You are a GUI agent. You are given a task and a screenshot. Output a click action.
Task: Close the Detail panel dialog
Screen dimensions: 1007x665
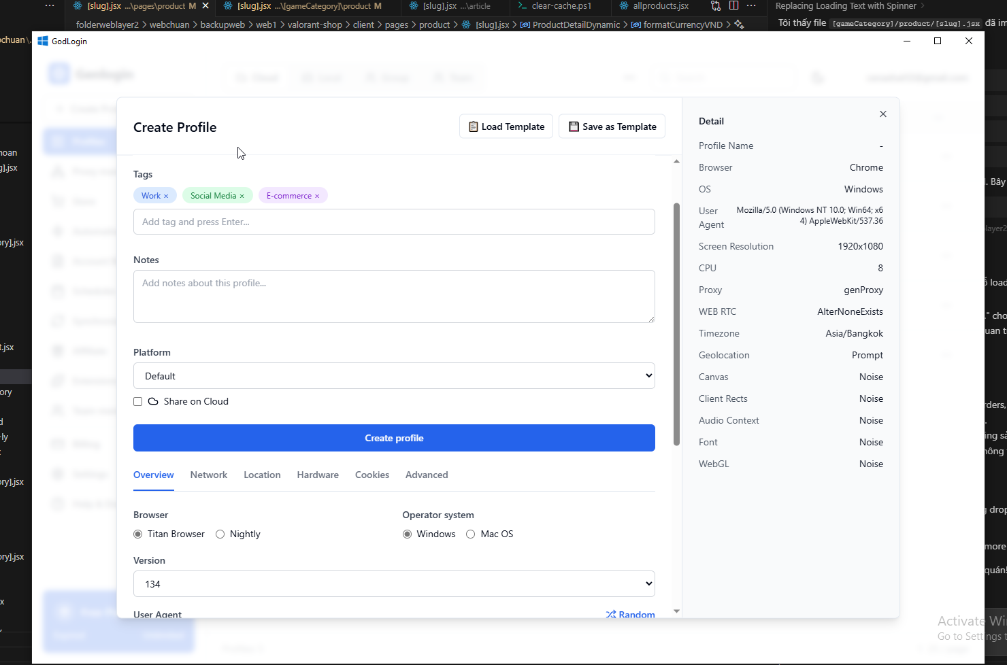tap(882, 114)
